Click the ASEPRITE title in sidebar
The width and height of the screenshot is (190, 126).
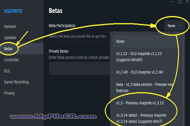tap(13, 11)
